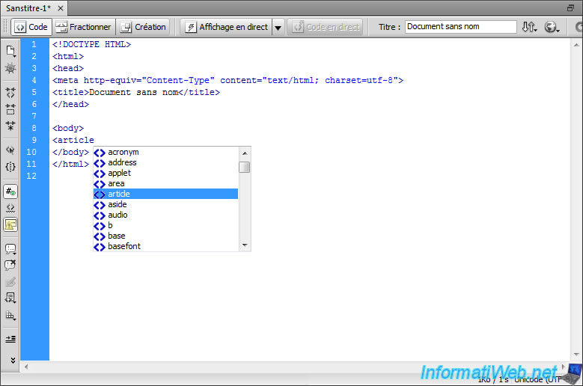
Task: Choose basefont from the tag hints
Action: tap(165, 246)
